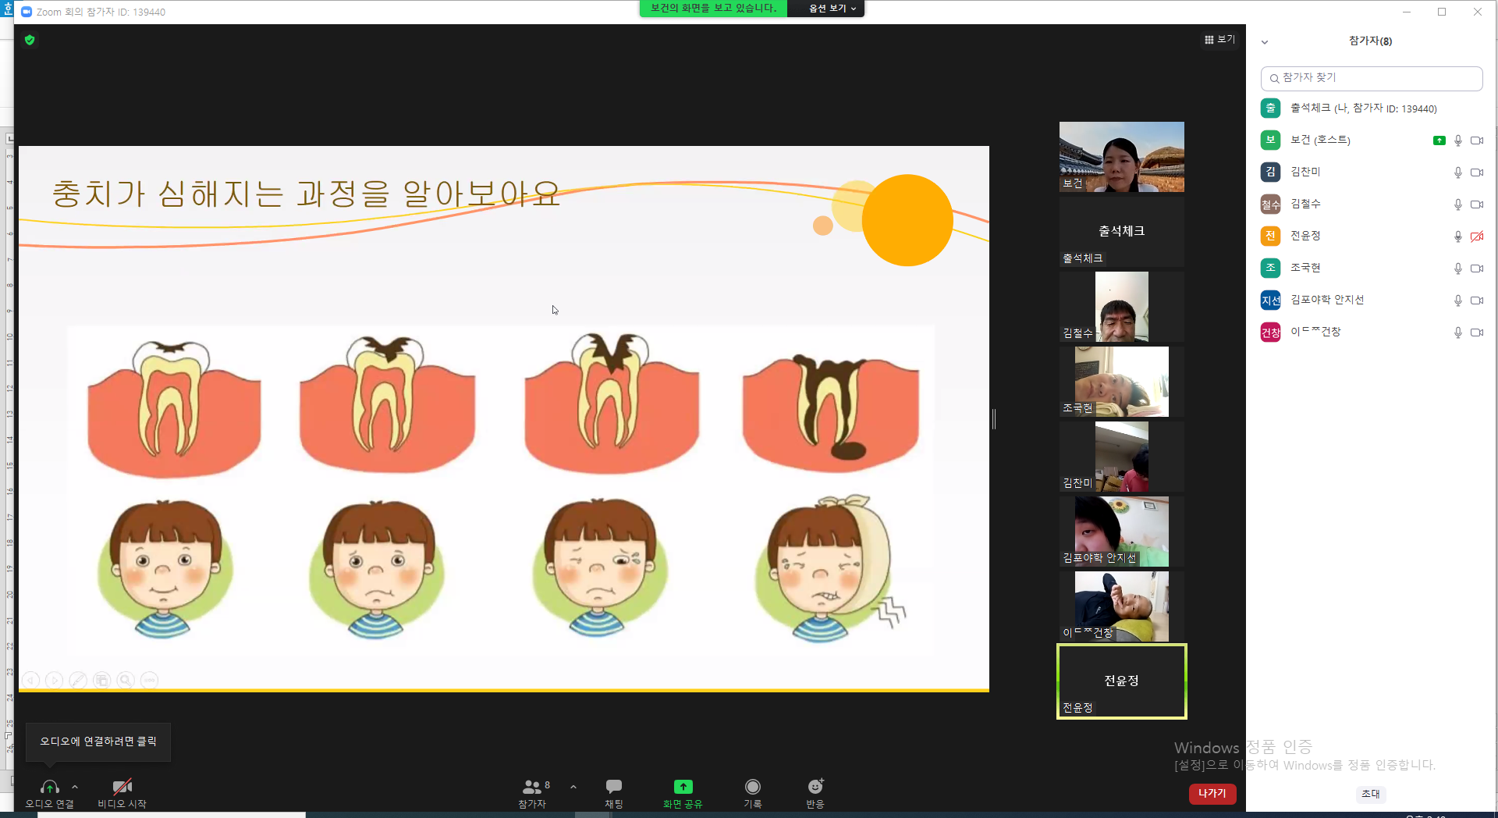Click the video panel divider handle
1498x818 pixels.
point(994,419)
